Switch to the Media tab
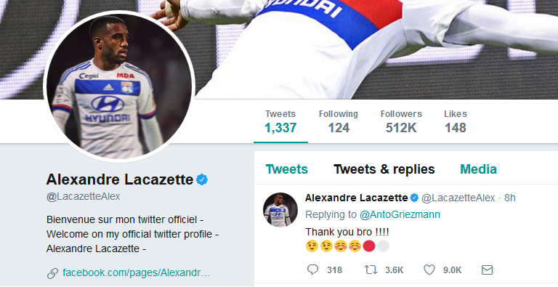Image resolution: width=558 pixels, height=287 pixels. click(478, 169)
